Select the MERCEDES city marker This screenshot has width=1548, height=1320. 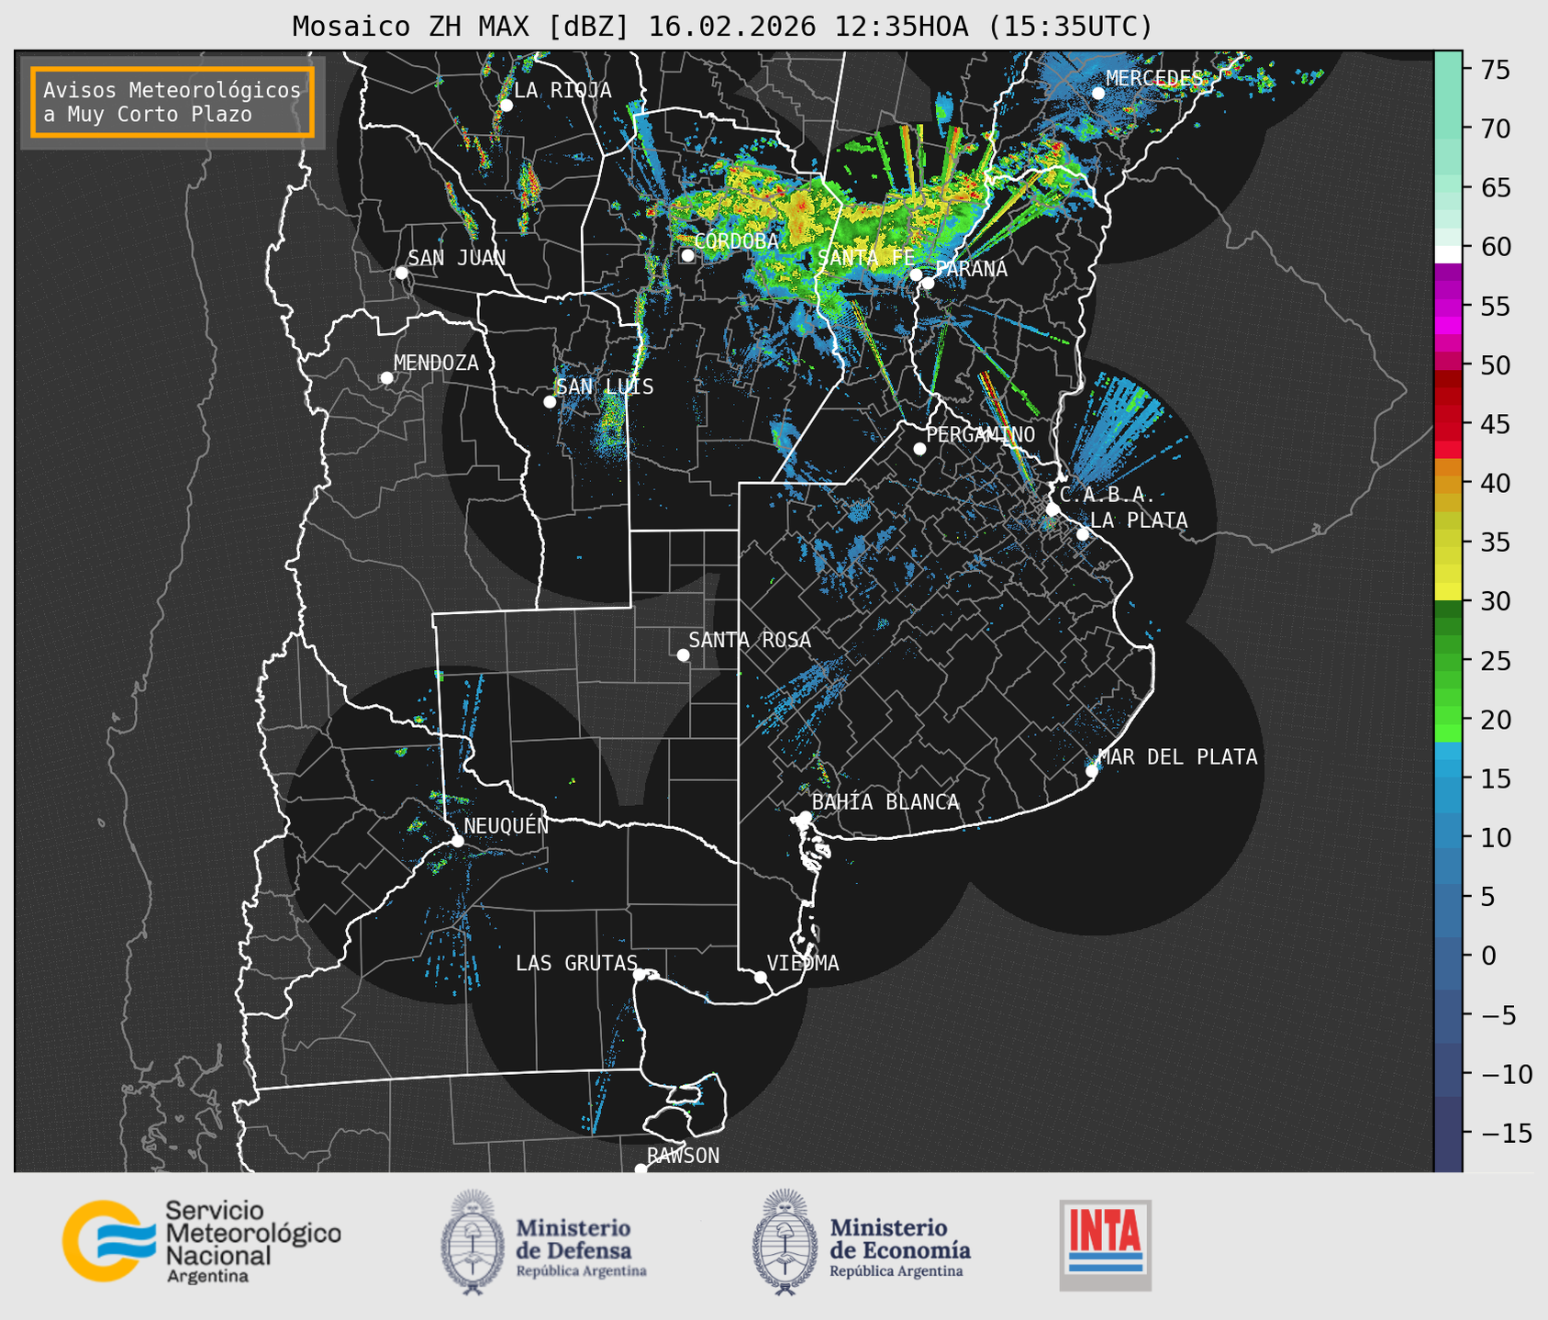coord(1097,93)
